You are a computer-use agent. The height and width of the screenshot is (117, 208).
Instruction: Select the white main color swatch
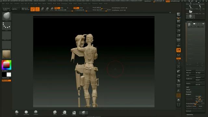[x=9, y=74]
